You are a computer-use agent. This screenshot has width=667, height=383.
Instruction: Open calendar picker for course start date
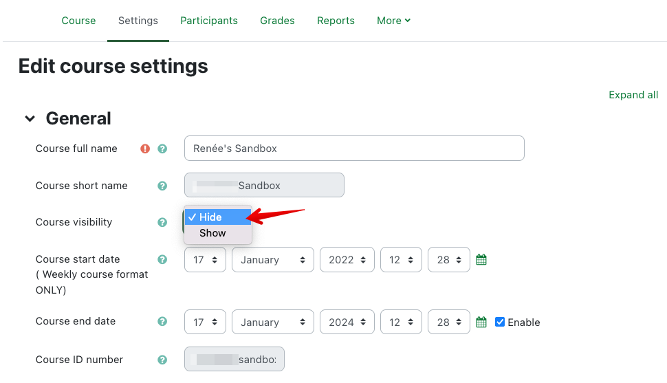pyautogui.click(x=481, y=260)
